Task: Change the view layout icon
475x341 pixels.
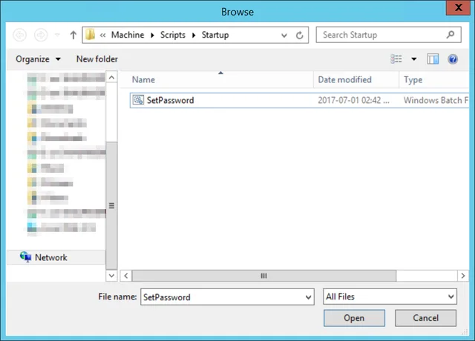Action: (x=396, y=59)
